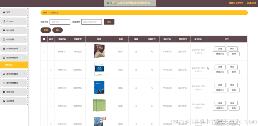
Task: Click the batch 删除 button beside 新增
Action: 58,30
